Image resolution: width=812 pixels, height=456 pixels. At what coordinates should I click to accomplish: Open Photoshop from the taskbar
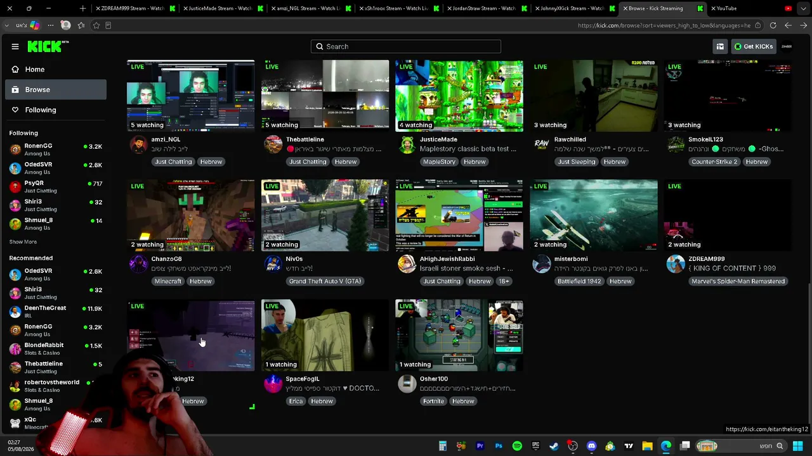pos(499,446)
